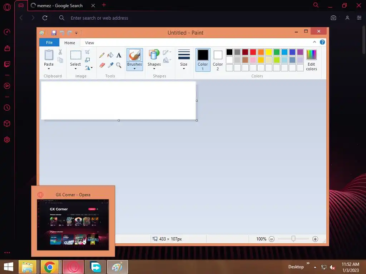
Task: Open the Paste dropdown arrow
Action: 49,69
